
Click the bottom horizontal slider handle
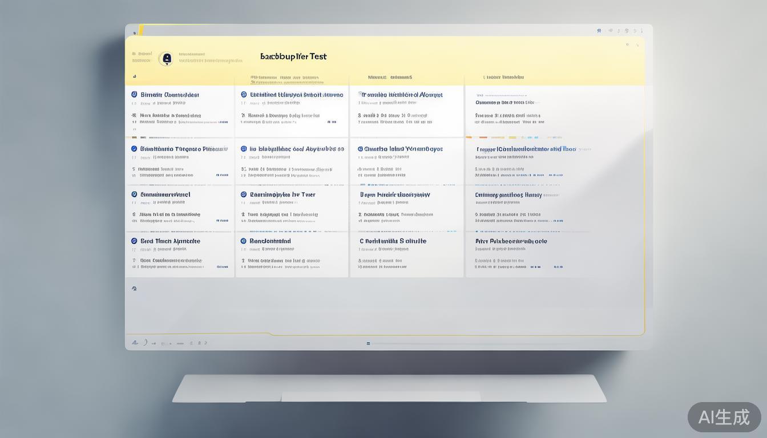click(368, 343)
